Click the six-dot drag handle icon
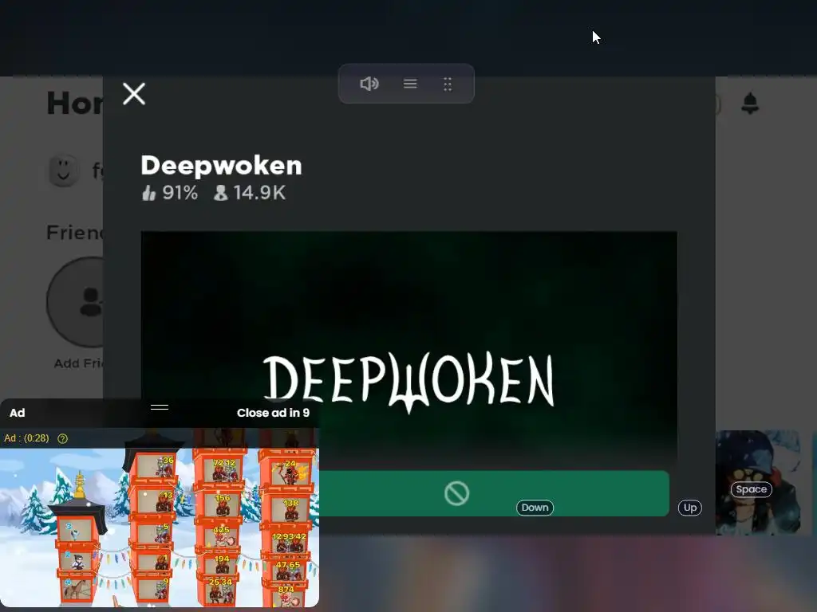Screen dimensions: 817x612 [448, 84]
